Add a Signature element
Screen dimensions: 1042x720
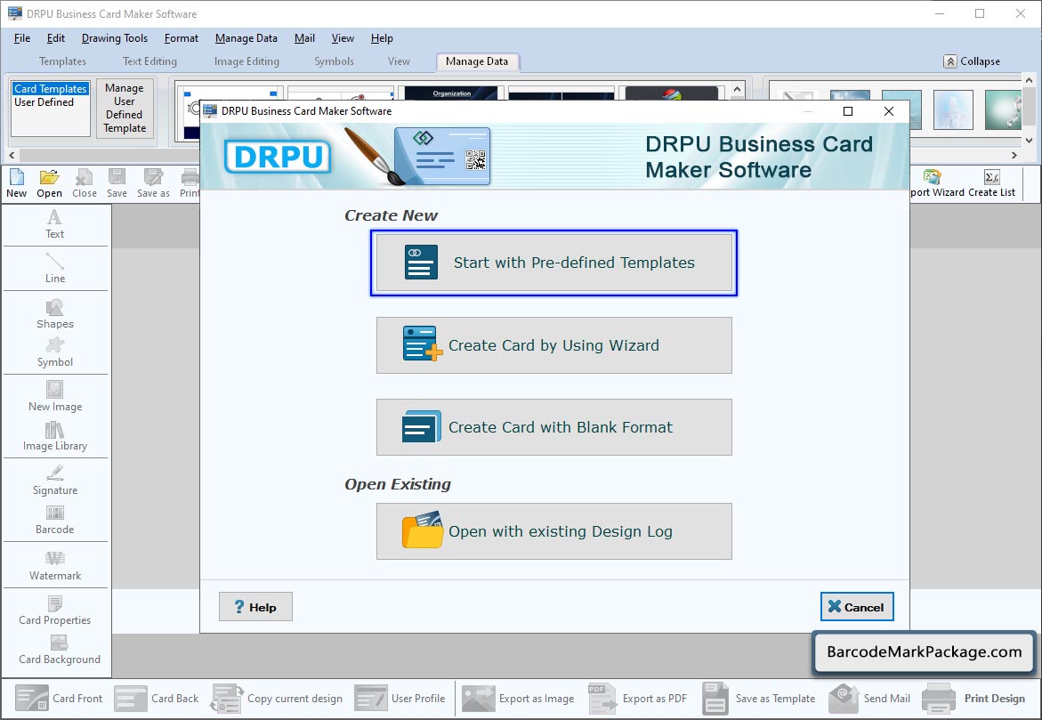[54, 481]
